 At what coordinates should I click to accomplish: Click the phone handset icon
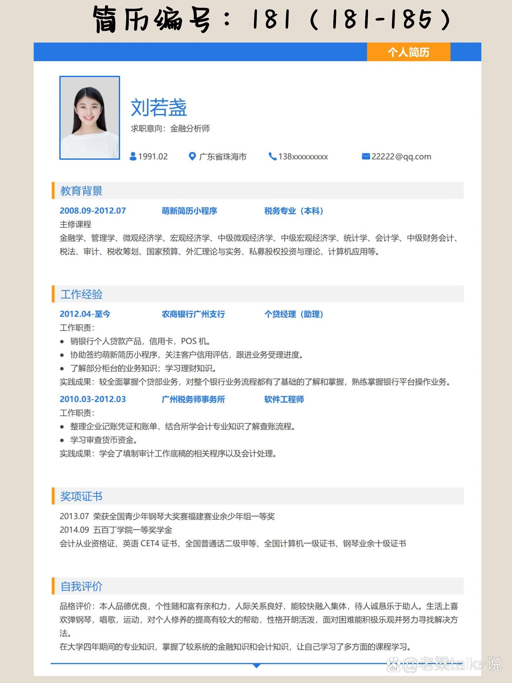pyautogui.click(x=273, y=156)
